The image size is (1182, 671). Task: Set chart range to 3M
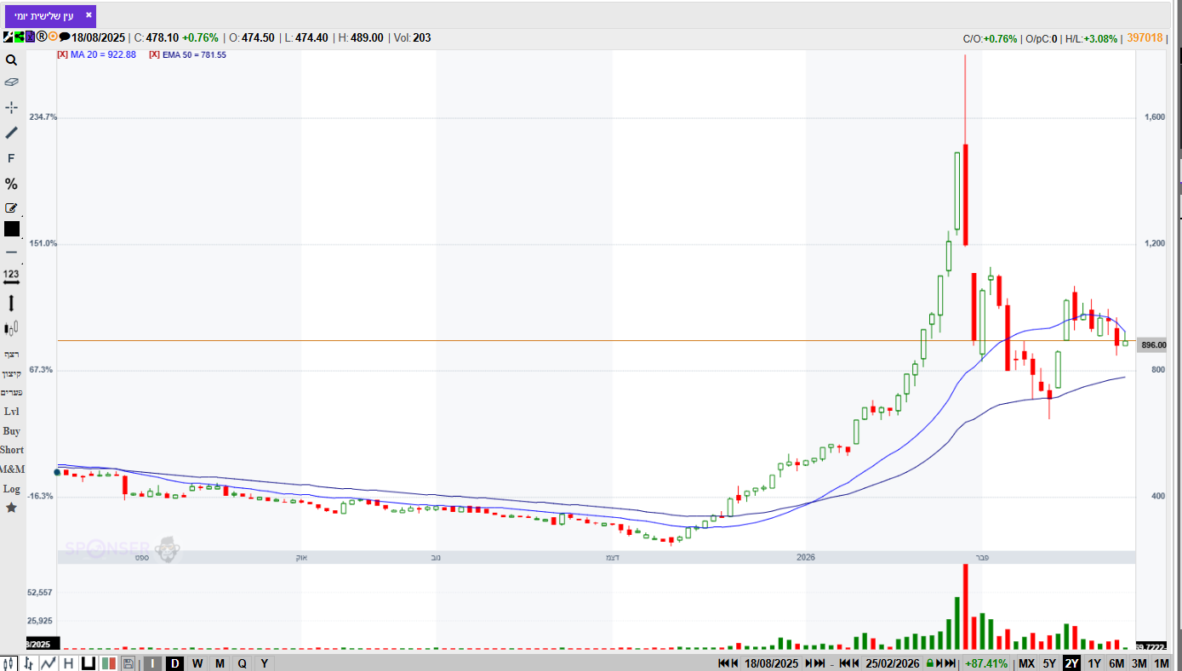click(1139, 663)
